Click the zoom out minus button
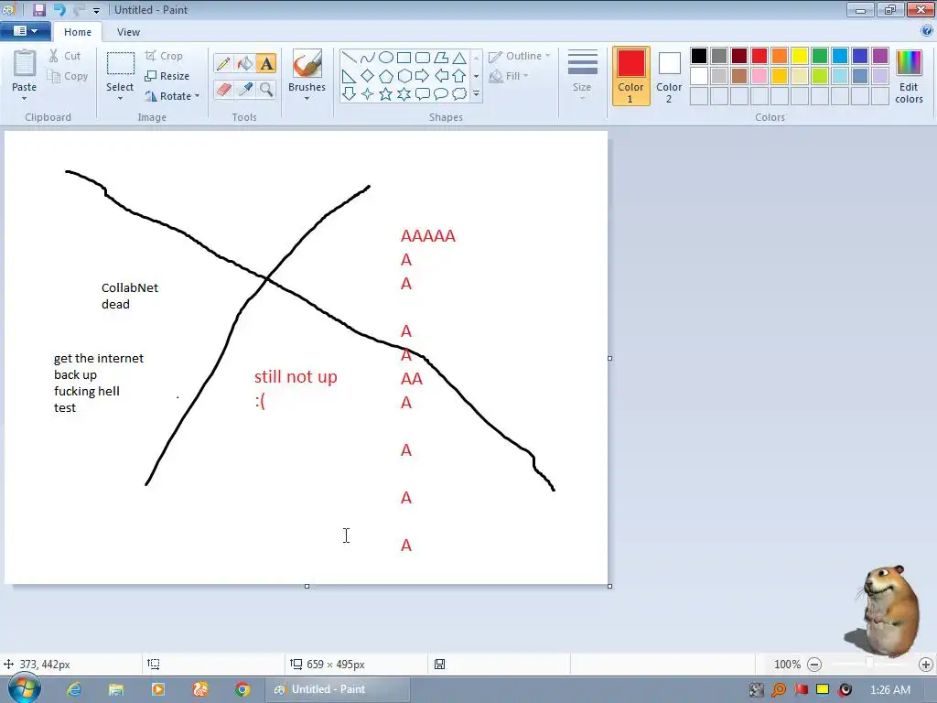This screenshot has width=937, height=703. [x=813, y=665]
